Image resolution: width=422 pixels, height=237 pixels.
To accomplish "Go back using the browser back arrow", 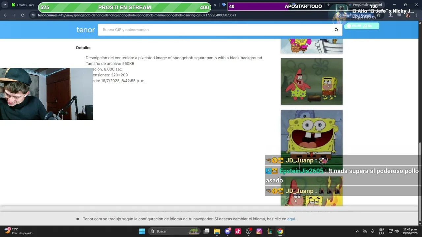I will coord(5,15).
